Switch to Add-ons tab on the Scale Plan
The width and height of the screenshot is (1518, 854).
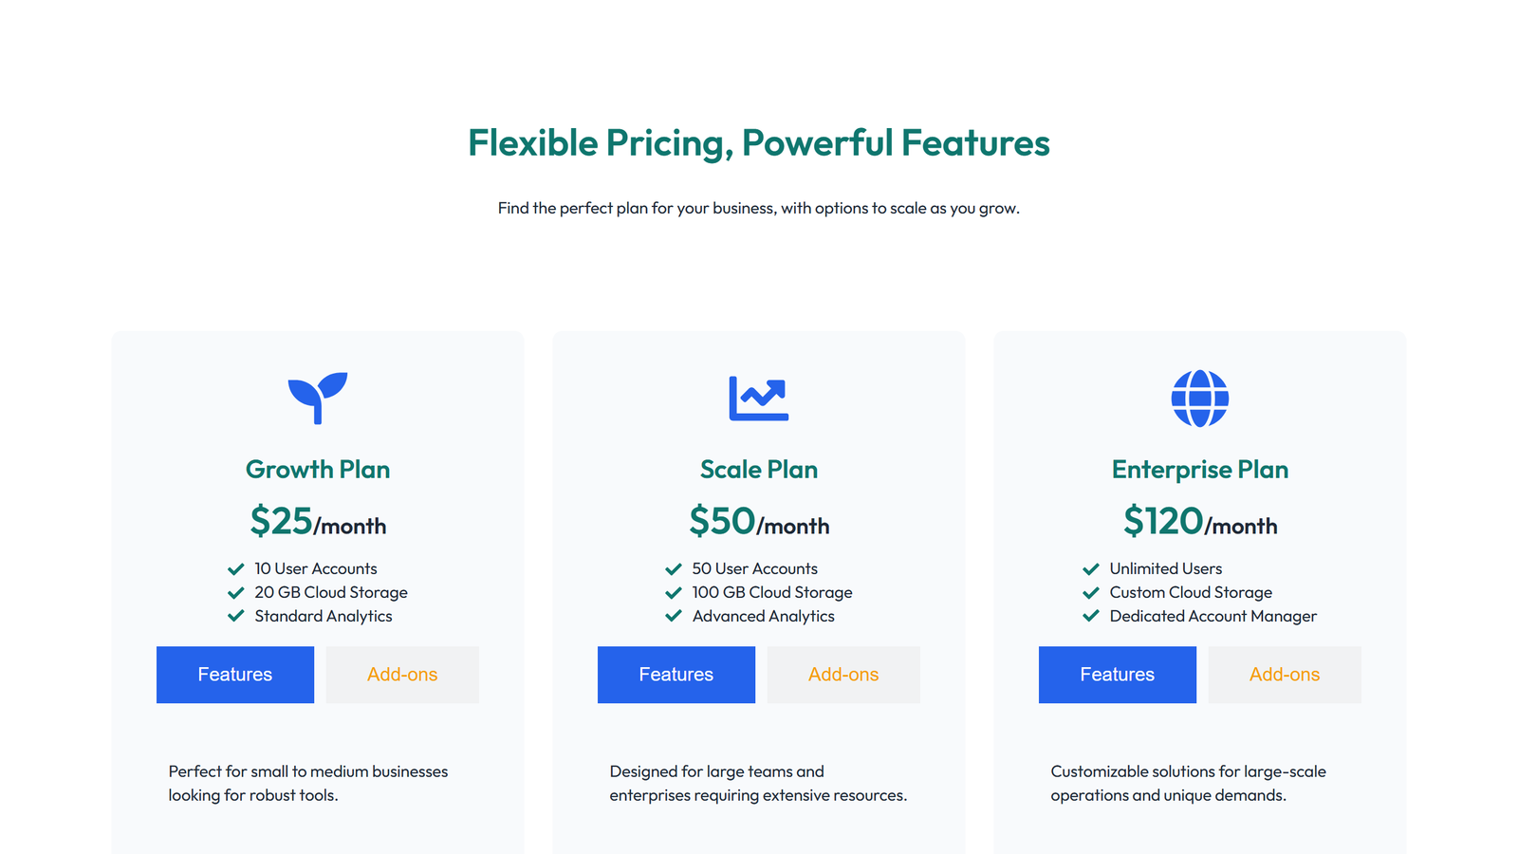coord(842,675)
